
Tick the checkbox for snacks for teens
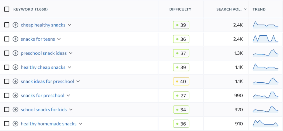pyautogui.click(x=7, y=39)
